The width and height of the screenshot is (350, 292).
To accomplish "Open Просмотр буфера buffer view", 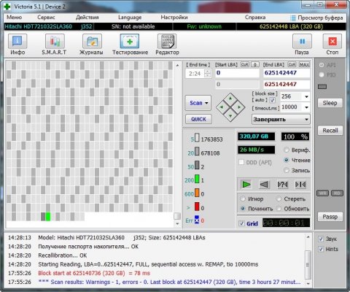I will pyautogui.click(x=317, y=18).
